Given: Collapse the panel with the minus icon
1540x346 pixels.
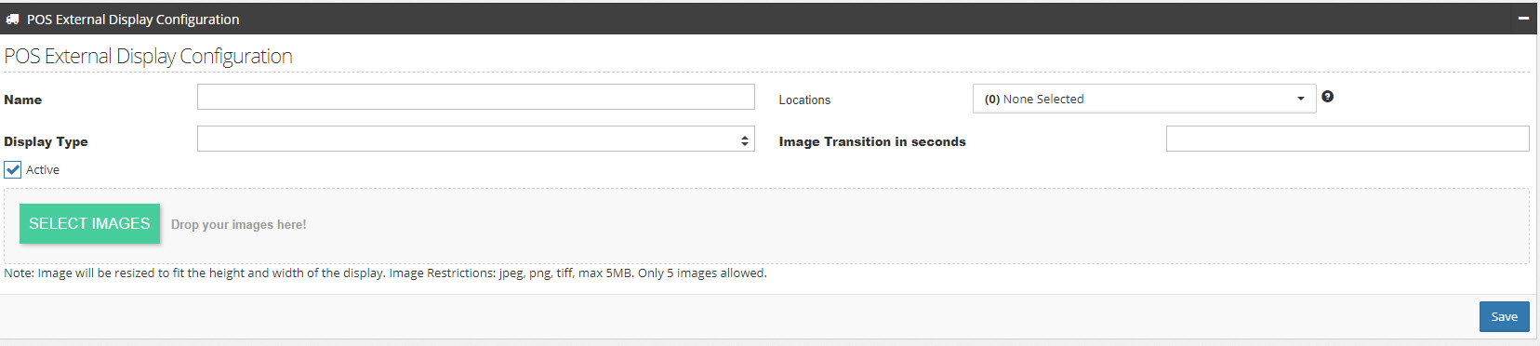Looking at the screenshot, I should point(1523,19).
